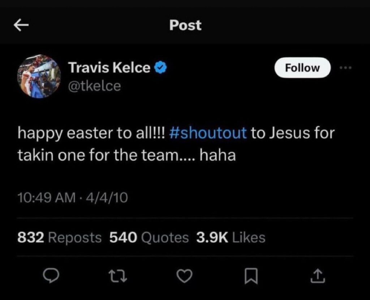
Task: Open the reply composer via the comment icon
Action: 51,276
